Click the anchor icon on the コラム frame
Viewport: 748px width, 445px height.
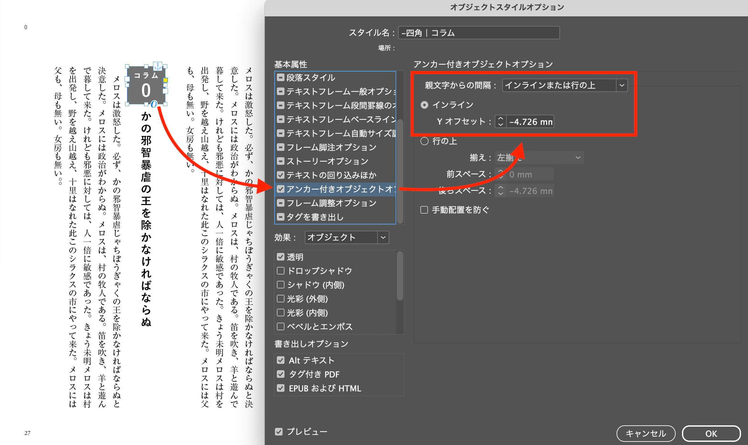pos(157,66)
